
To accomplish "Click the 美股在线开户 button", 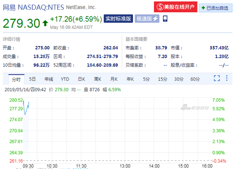I will pyautogui.click(x=175, y=7).
